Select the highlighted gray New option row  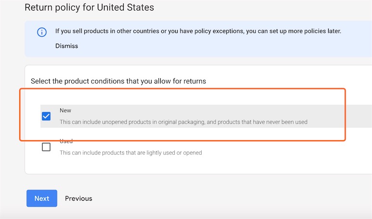pos(206,116)
